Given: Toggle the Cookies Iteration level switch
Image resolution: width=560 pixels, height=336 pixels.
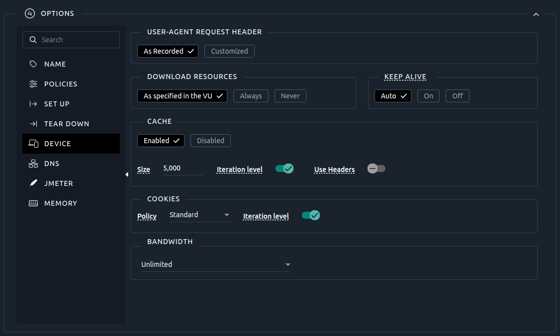Looking at the screenshot, I should tap(311, 215).
